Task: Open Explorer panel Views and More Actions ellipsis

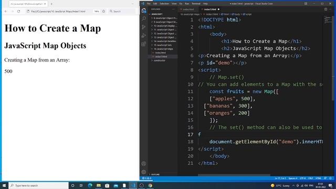Action: coord(173,9)
